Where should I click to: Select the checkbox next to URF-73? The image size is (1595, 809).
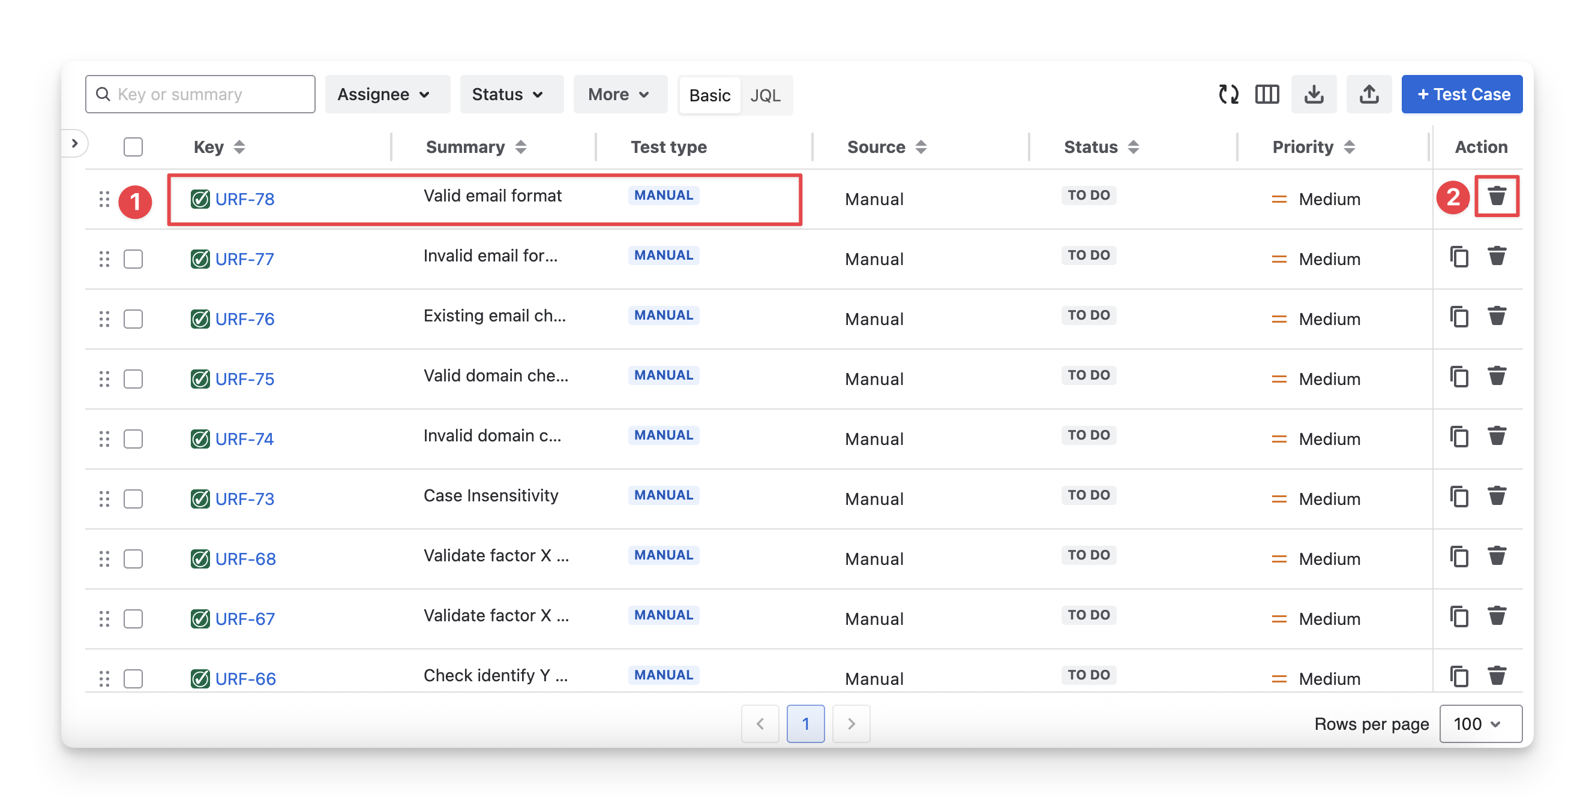tap(133, 499)
